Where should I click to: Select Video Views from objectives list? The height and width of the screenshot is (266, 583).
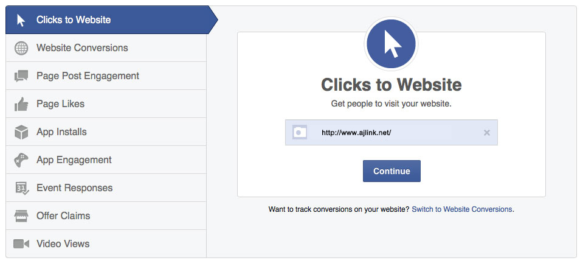pos(106,243)
